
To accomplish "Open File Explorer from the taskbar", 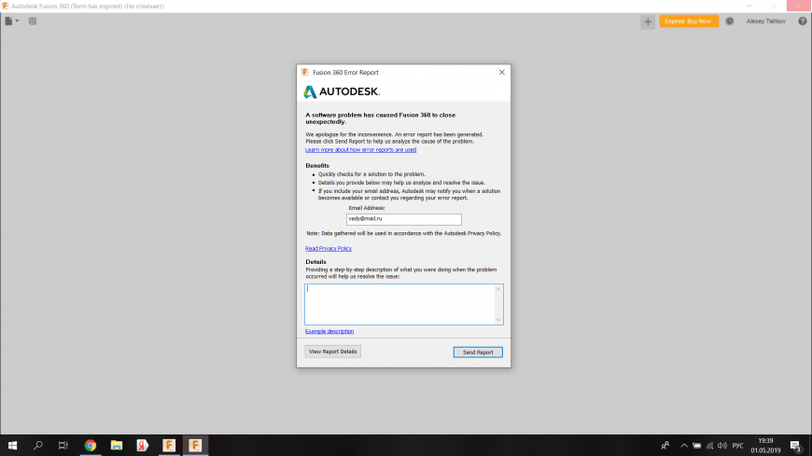I will [x=117, y=445].
